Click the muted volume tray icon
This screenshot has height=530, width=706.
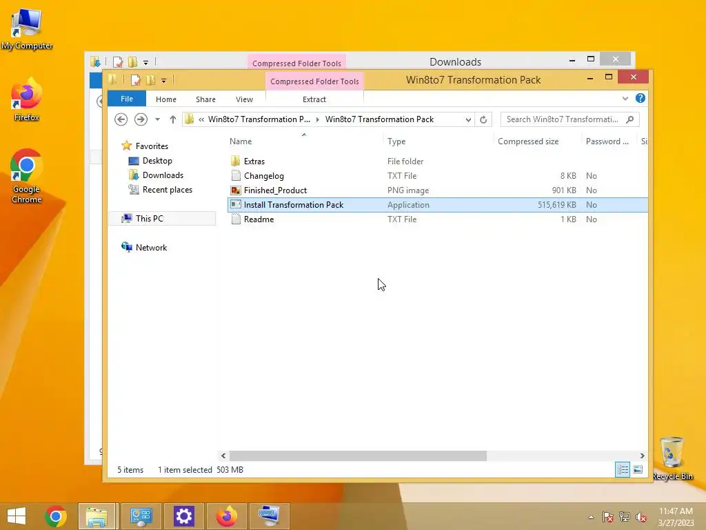pyautogui.click(x=641, y=517)
